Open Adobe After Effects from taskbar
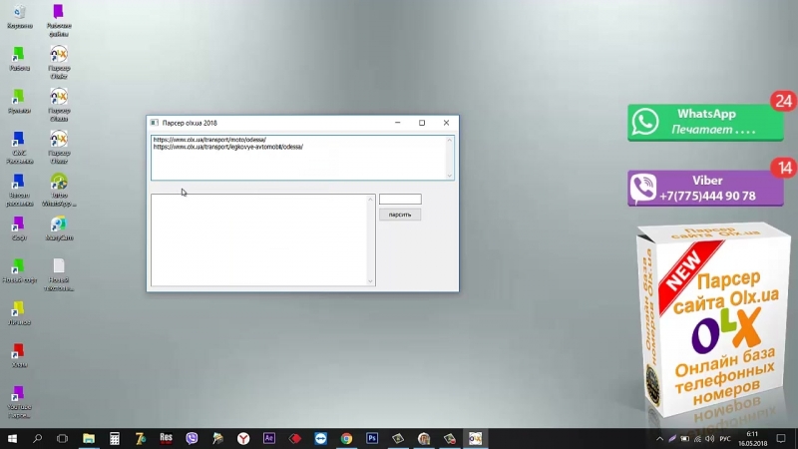The width and height of the screenshot is (798, 449). tap(269, 438)
